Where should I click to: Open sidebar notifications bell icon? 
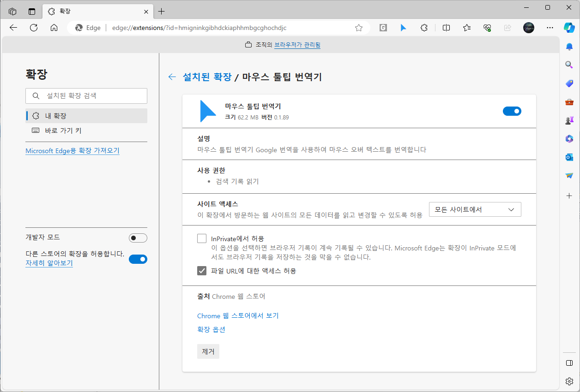pyautogui.click(x=569, y=47)
